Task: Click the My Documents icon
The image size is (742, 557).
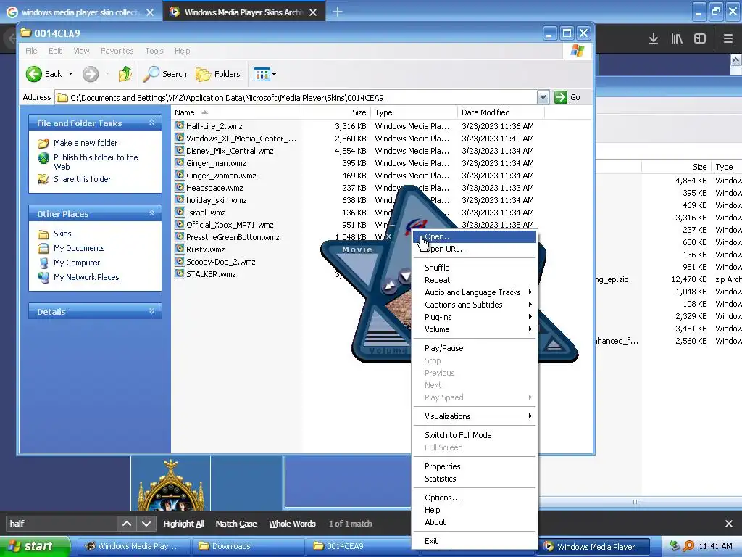Action: [43, 248]
